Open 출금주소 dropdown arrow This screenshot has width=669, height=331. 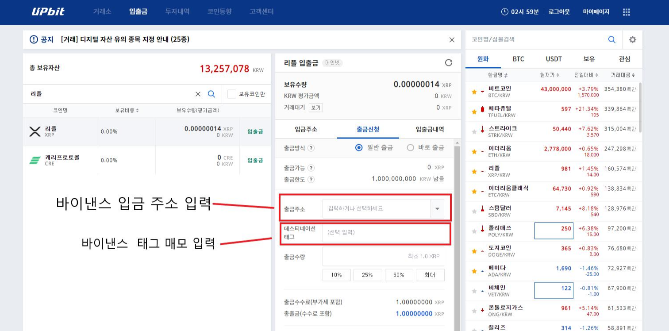[x=437, y=208]
